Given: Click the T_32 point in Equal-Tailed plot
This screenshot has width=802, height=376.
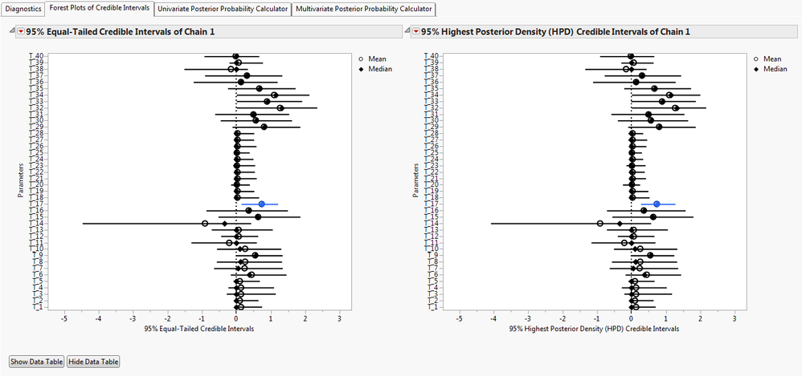Looking at the screenshot, I should tap(280, 108).
